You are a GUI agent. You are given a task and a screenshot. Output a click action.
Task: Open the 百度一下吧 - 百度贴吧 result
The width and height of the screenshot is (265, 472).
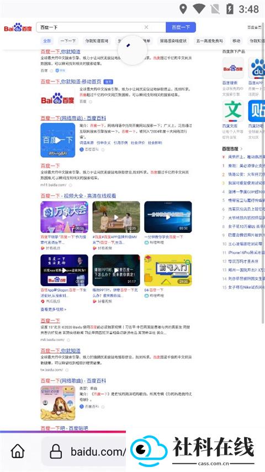coord(64,428)
